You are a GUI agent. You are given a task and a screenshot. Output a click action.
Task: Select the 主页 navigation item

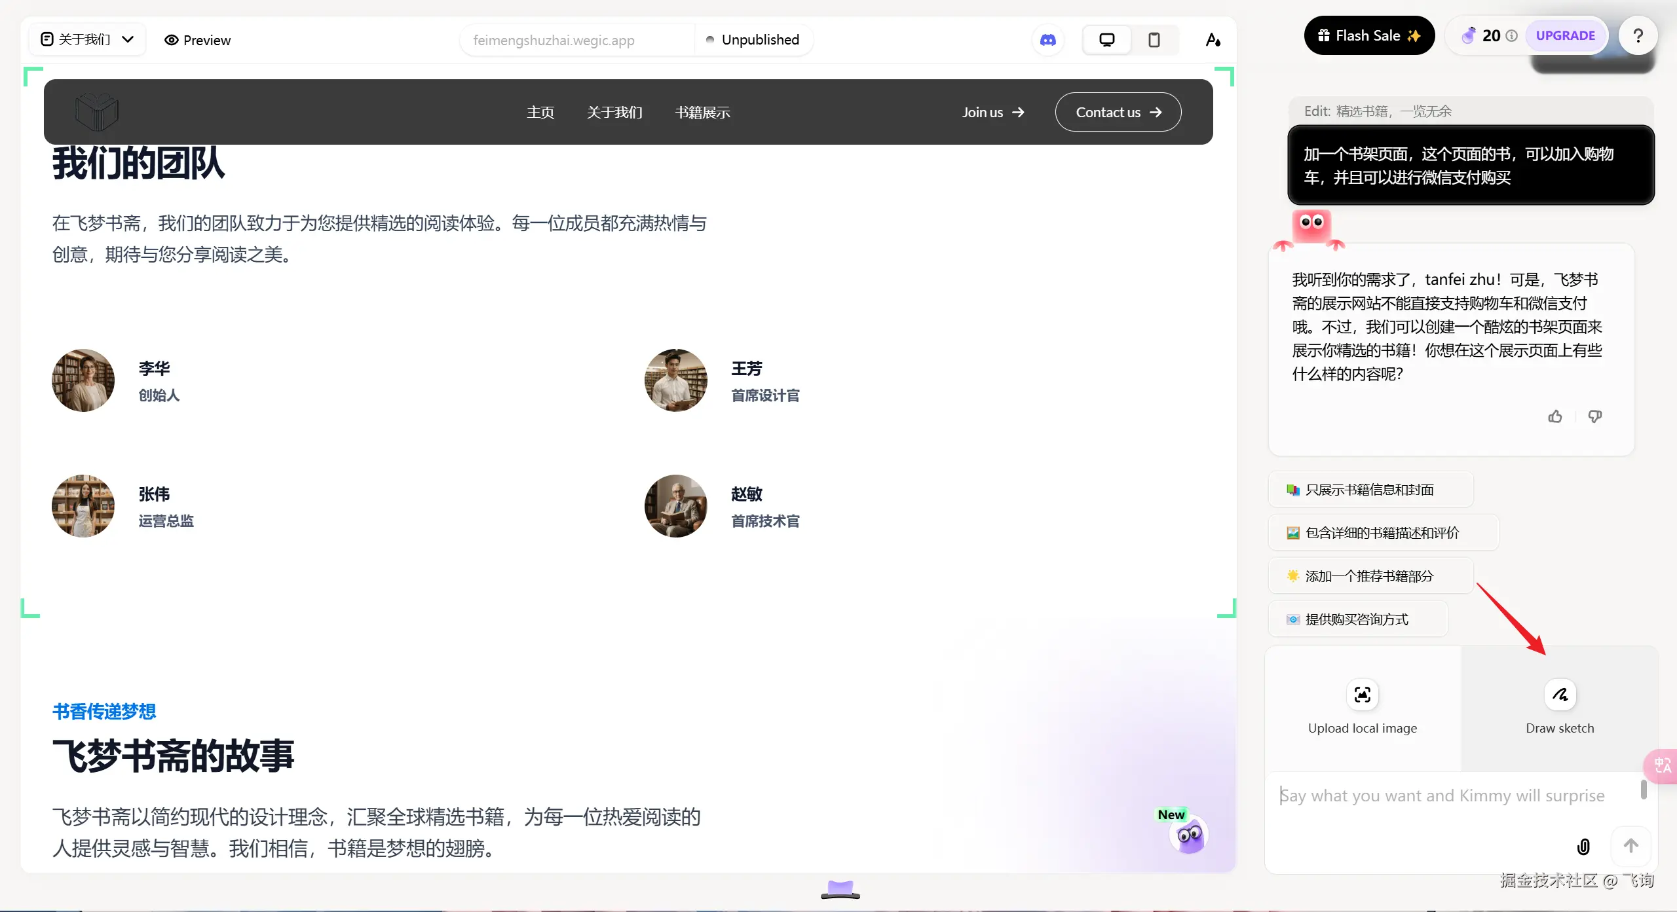coord(540,113)
